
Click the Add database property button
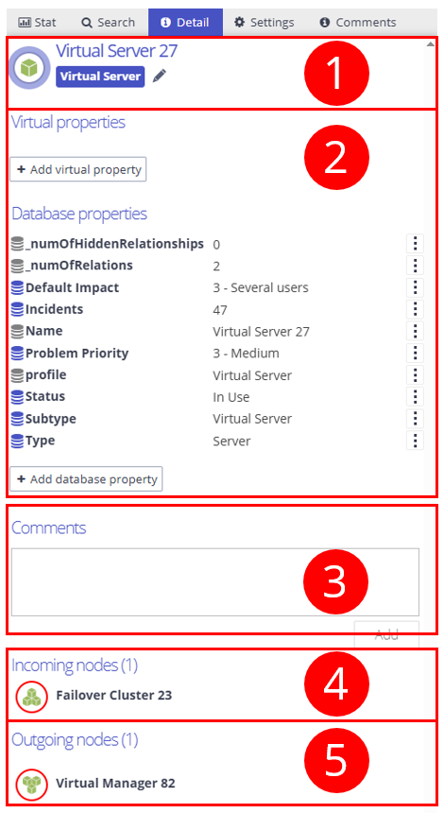tap(86, 479)
